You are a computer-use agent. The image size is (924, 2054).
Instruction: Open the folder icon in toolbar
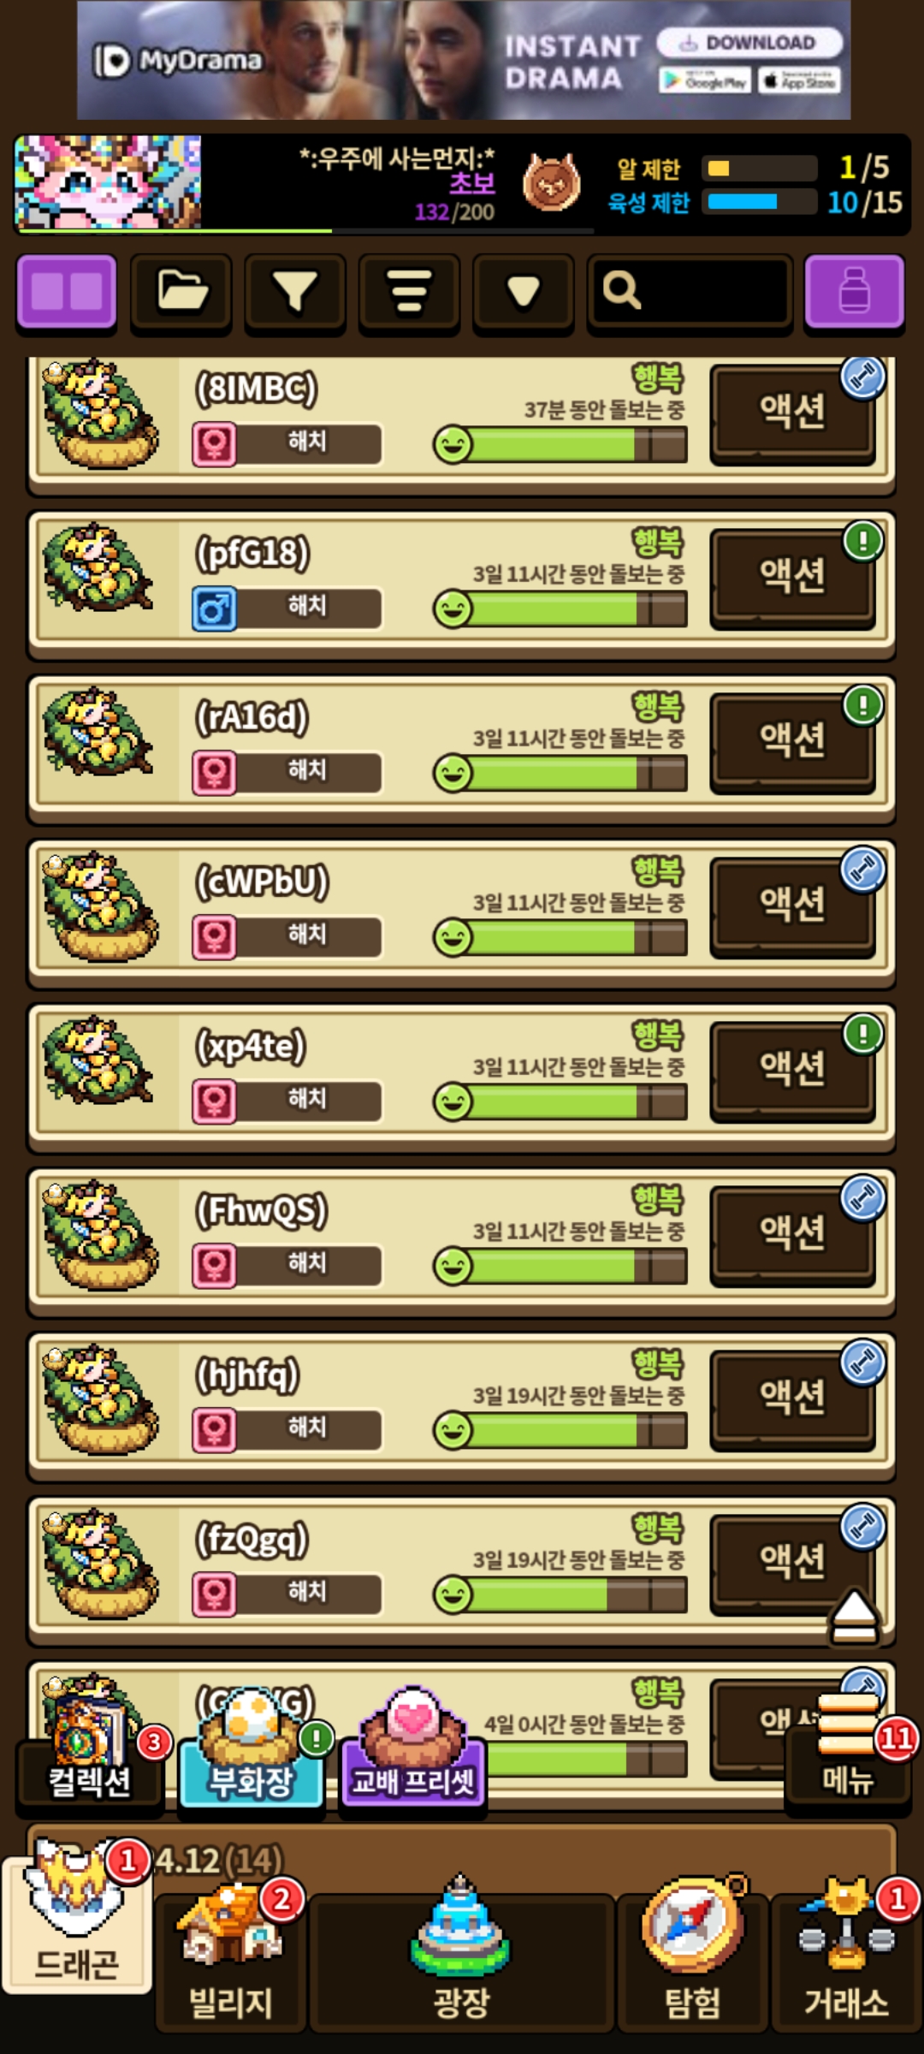(181, 291)
